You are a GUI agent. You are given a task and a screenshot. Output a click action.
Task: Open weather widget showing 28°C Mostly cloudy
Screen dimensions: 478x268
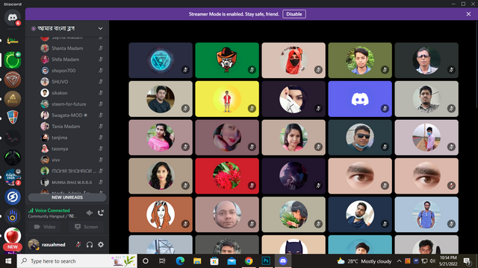pyautogui.click(x=364, y=261)
